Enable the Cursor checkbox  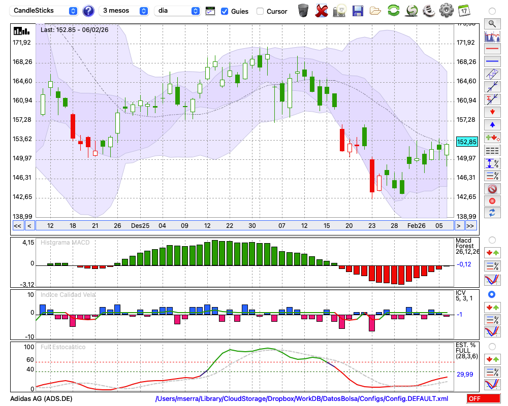[x=260, y=11]
